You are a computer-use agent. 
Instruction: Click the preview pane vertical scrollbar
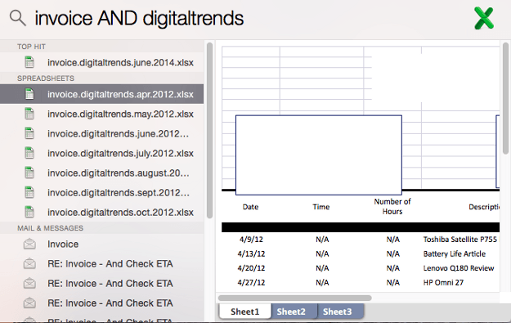click(x=505, y=98)
